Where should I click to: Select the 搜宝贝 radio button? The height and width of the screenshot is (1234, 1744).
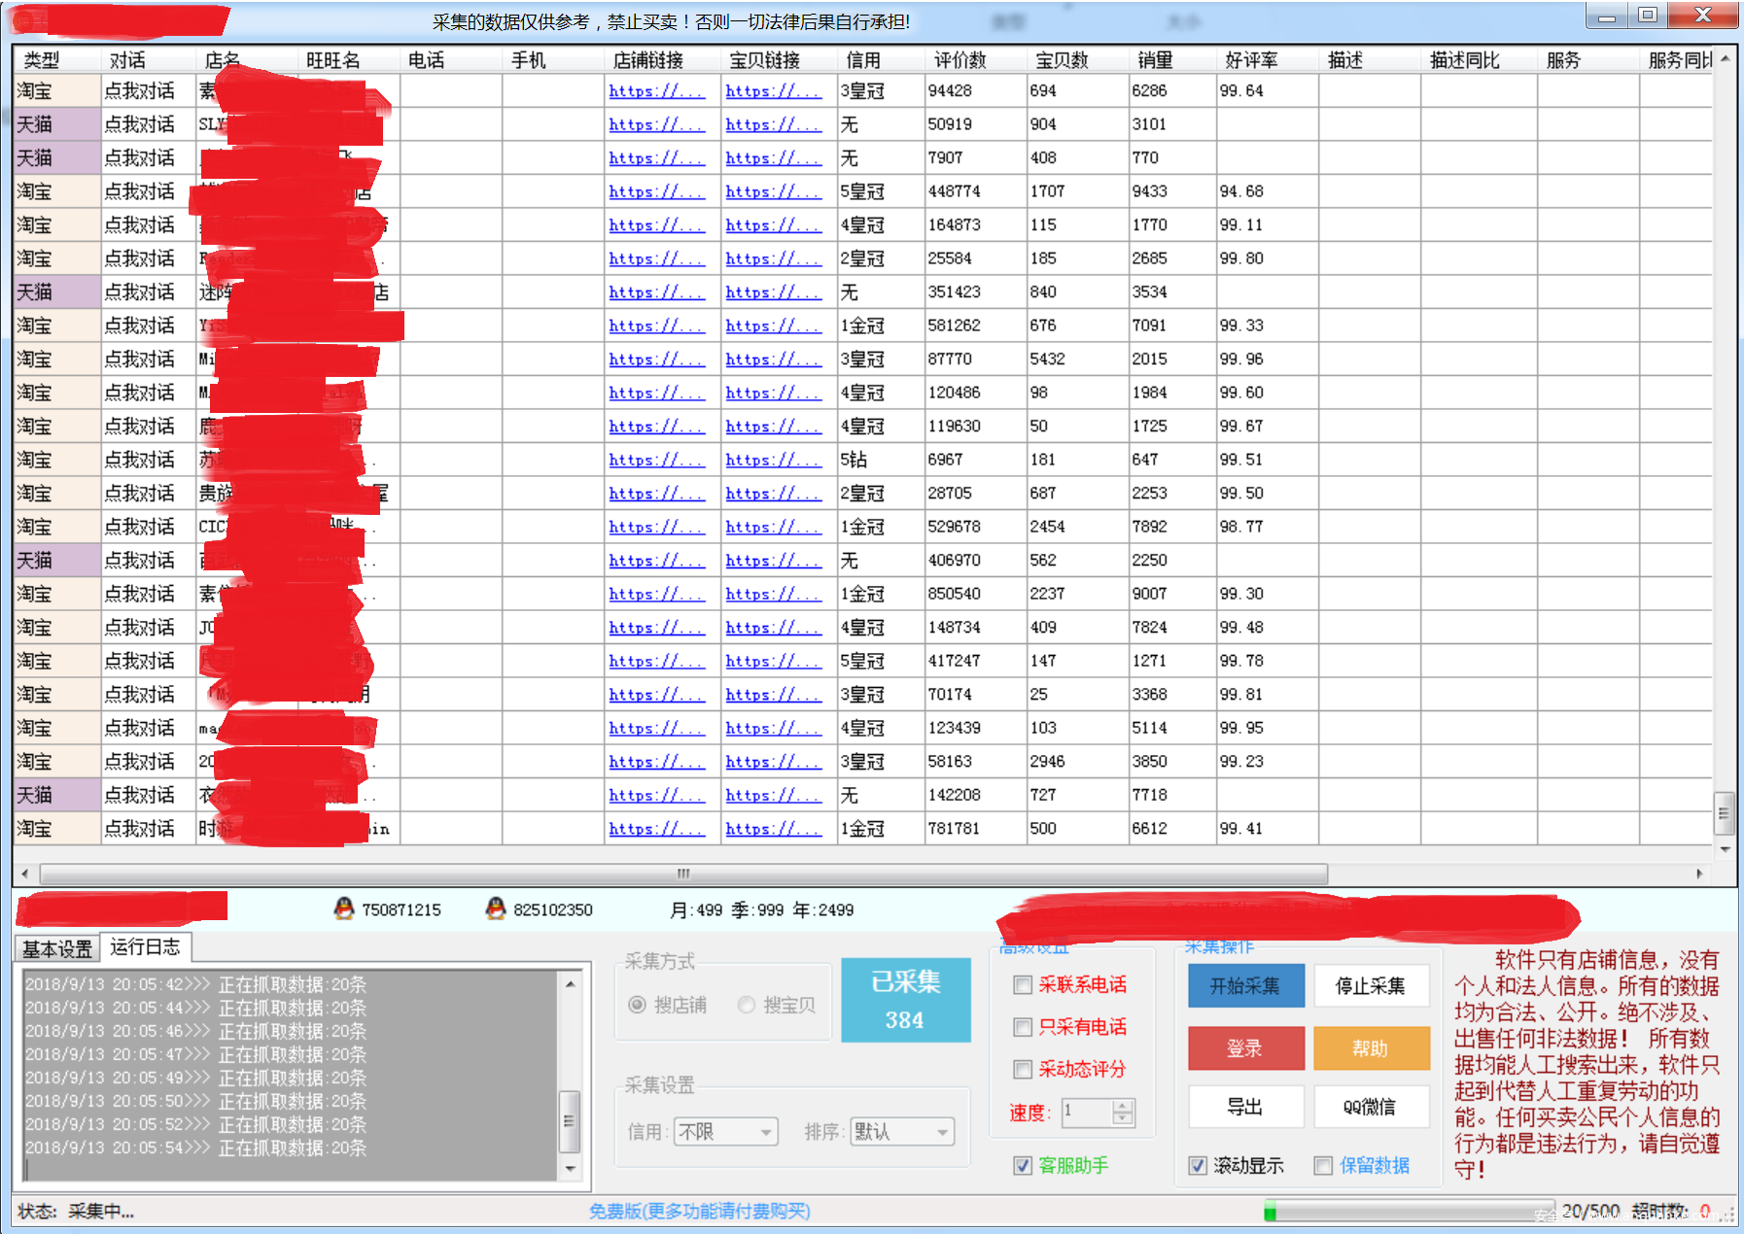click(747, 1005)
